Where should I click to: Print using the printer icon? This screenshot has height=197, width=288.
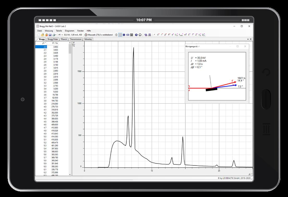click(53, 35)
